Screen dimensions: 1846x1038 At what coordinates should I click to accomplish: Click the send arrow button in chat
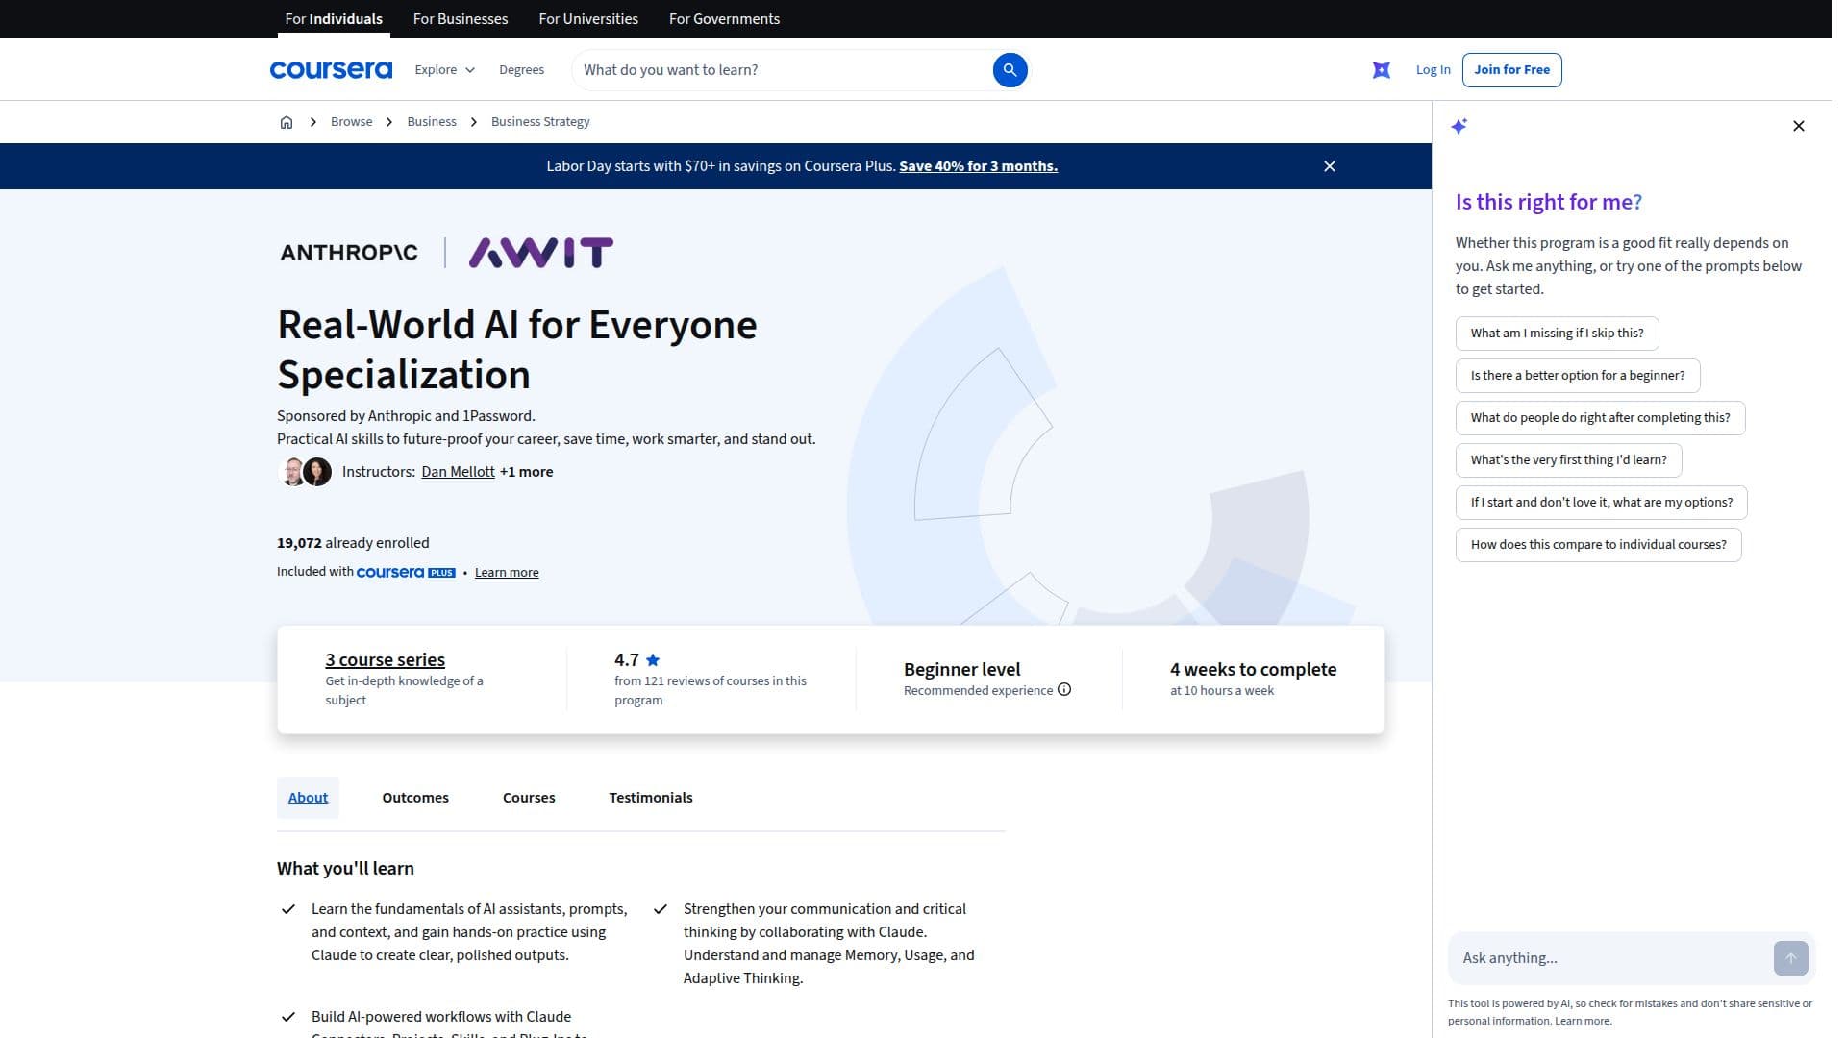[x=1791, y=958]
